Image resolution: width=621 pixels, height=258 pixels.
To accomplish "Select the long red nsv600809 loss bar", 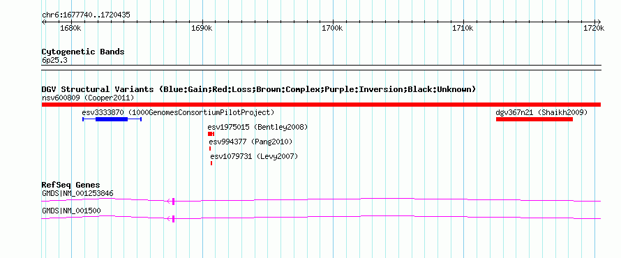I will coord(321,105).
